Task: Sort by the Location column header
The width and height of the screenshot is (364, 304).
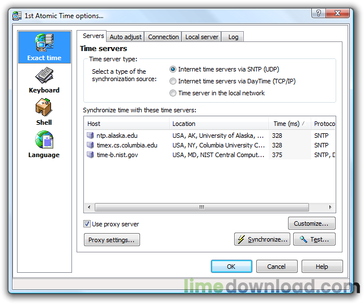Action: [219, 124]
